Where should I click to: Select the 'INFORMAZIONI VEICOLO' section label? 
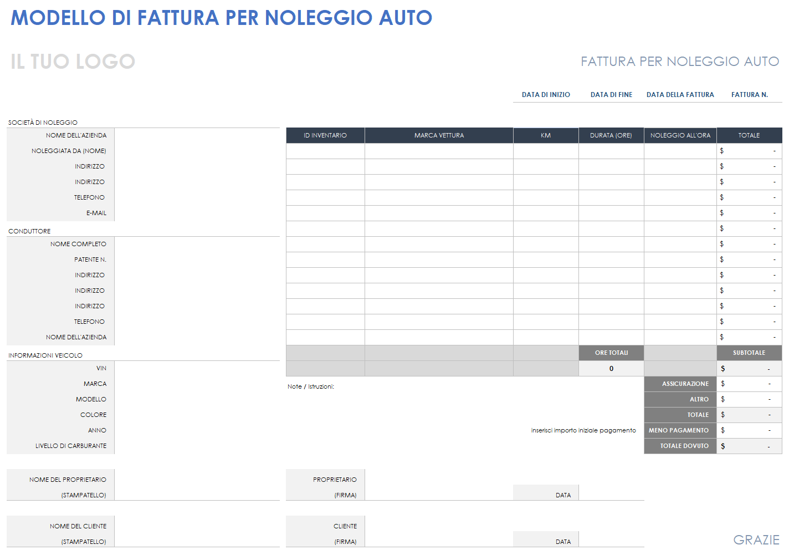click(45, 355)
